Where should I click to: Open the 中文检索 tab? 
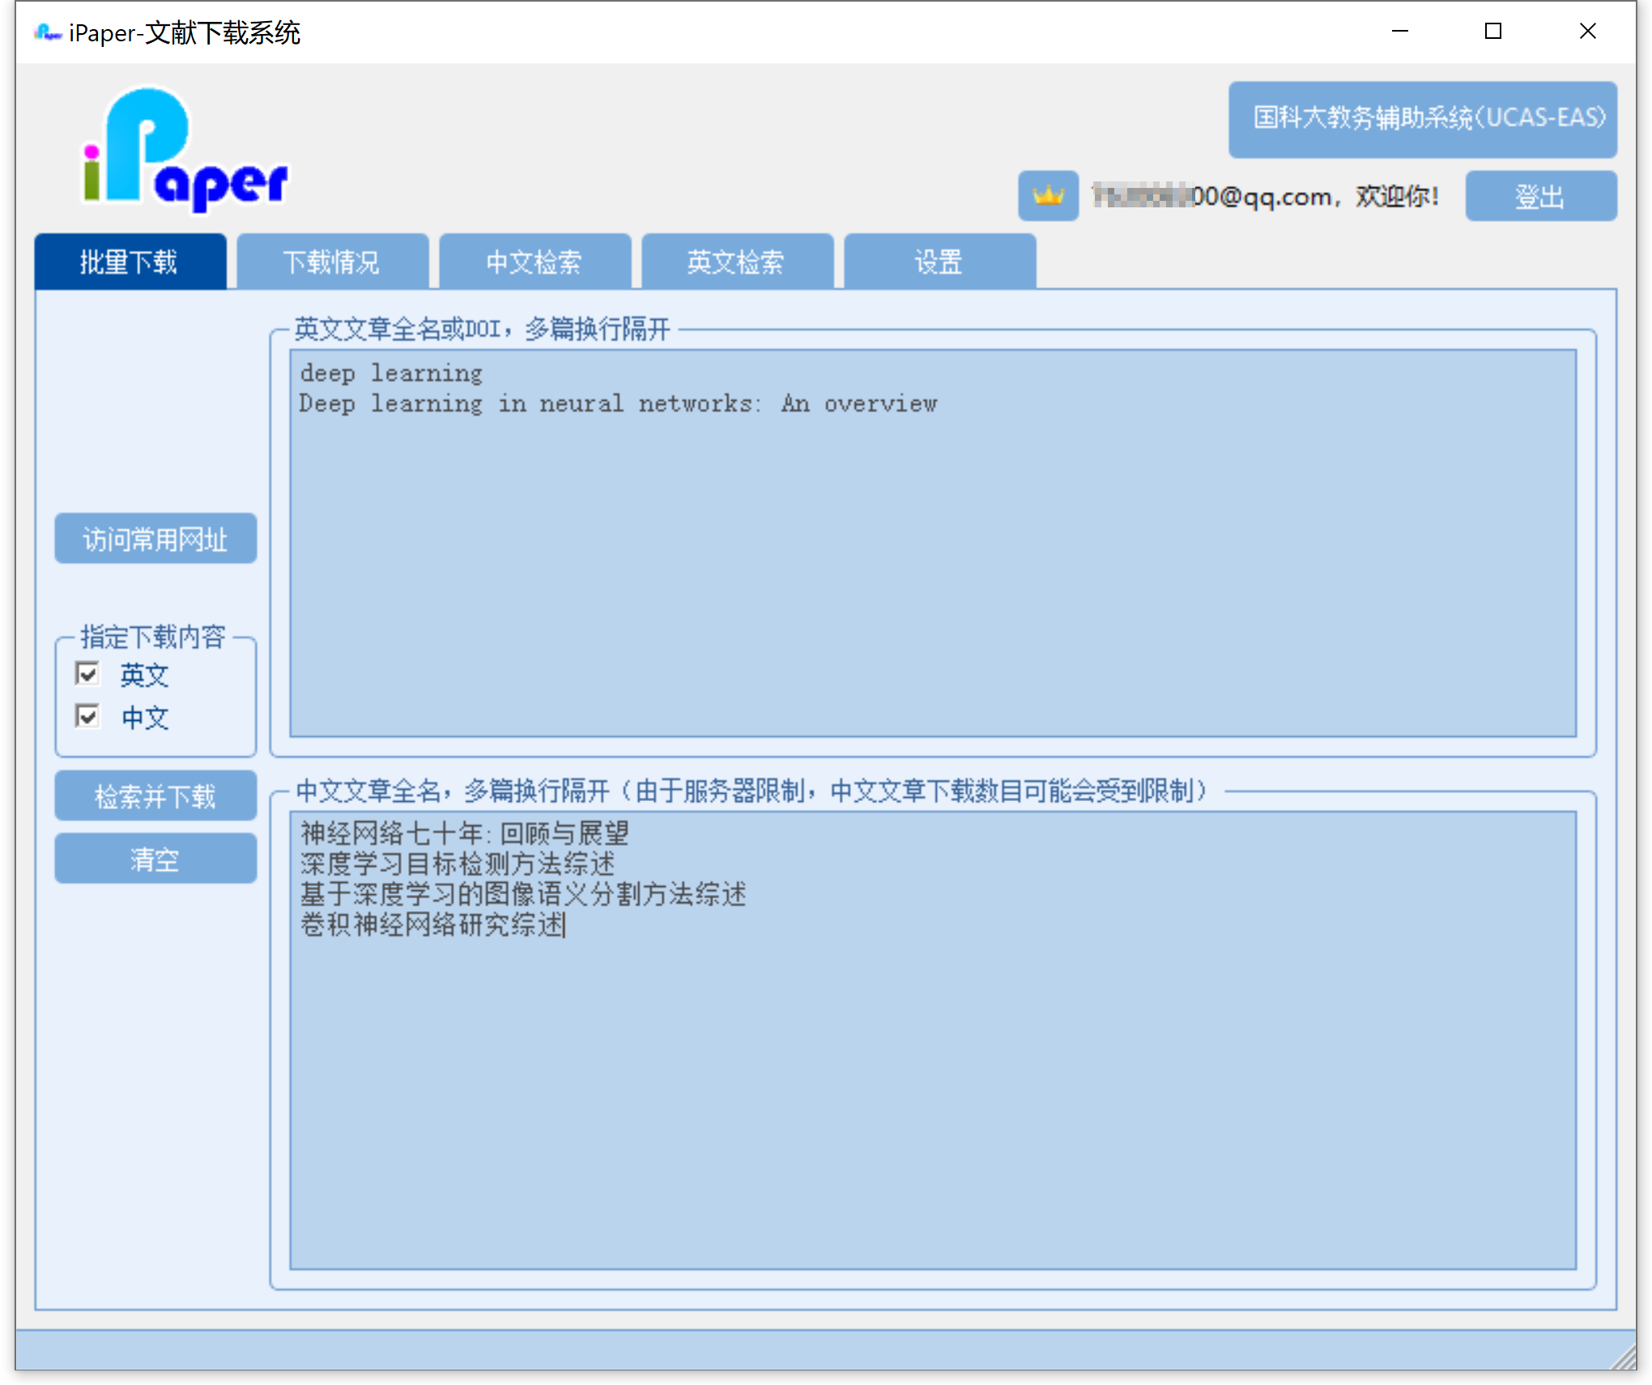pos(534,262)
